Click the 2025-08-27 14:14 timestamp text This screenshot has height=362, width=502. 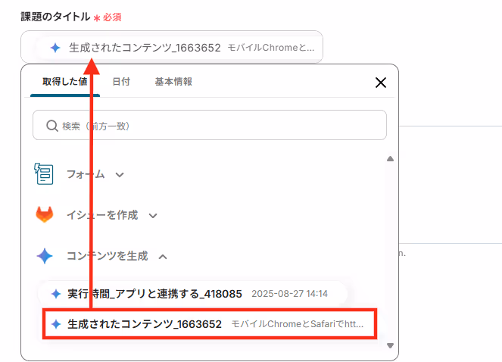289,294
